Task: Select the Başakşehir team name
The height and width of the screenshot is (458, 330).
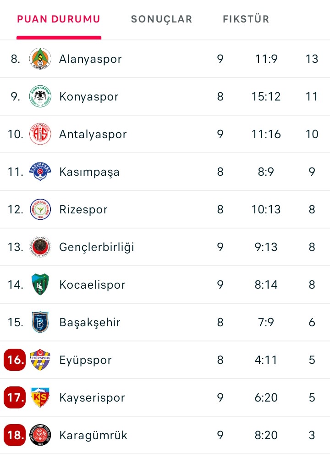Action: point(90,322)
